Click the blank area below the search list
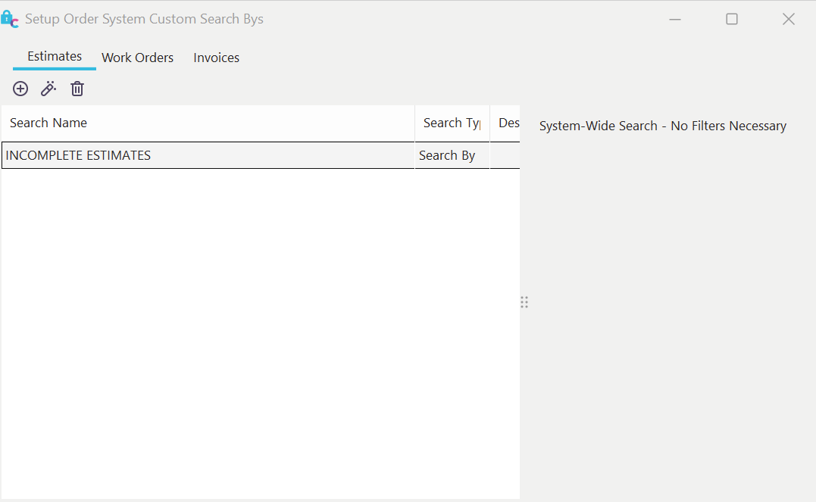This screenshot has width=816, height=502. 258,333
